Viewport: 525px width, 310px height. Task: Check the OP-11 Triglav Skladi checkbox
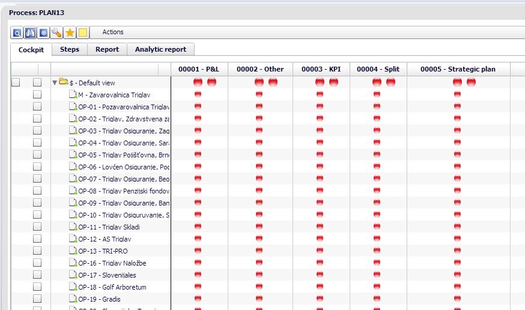(37, 226)
